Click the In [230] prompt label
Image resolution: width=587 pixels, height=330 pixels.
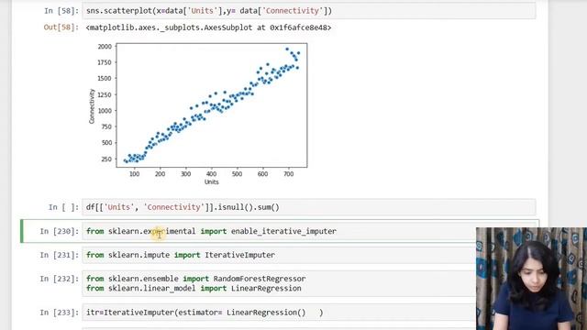[59, 231]
